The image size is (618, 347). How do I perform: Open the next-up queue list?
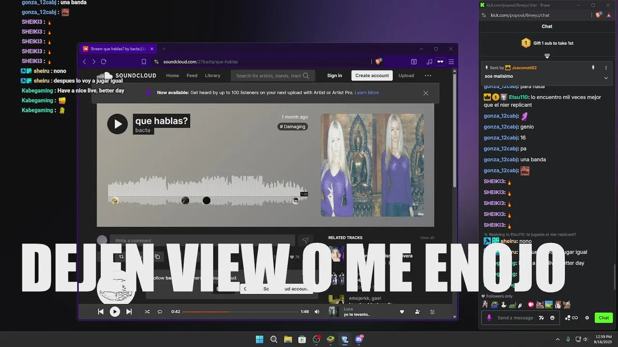tap(432, 312)
